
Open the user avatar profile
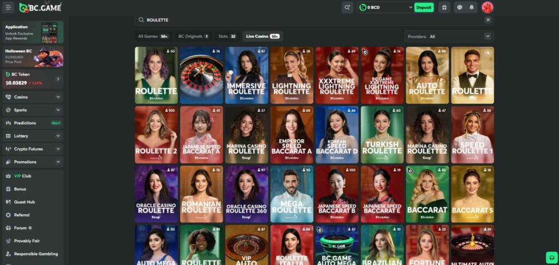[x=487, y=7]
